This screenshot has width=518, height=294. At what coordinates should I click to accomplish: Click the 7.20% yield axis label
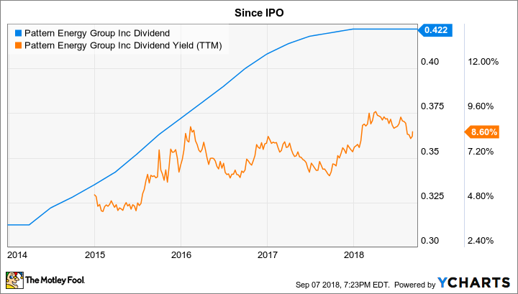[481, 152]
